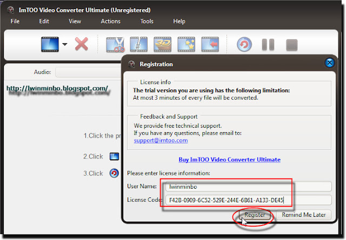Open the Clip scissors tool
346x240 pixels.
(115, 44)
